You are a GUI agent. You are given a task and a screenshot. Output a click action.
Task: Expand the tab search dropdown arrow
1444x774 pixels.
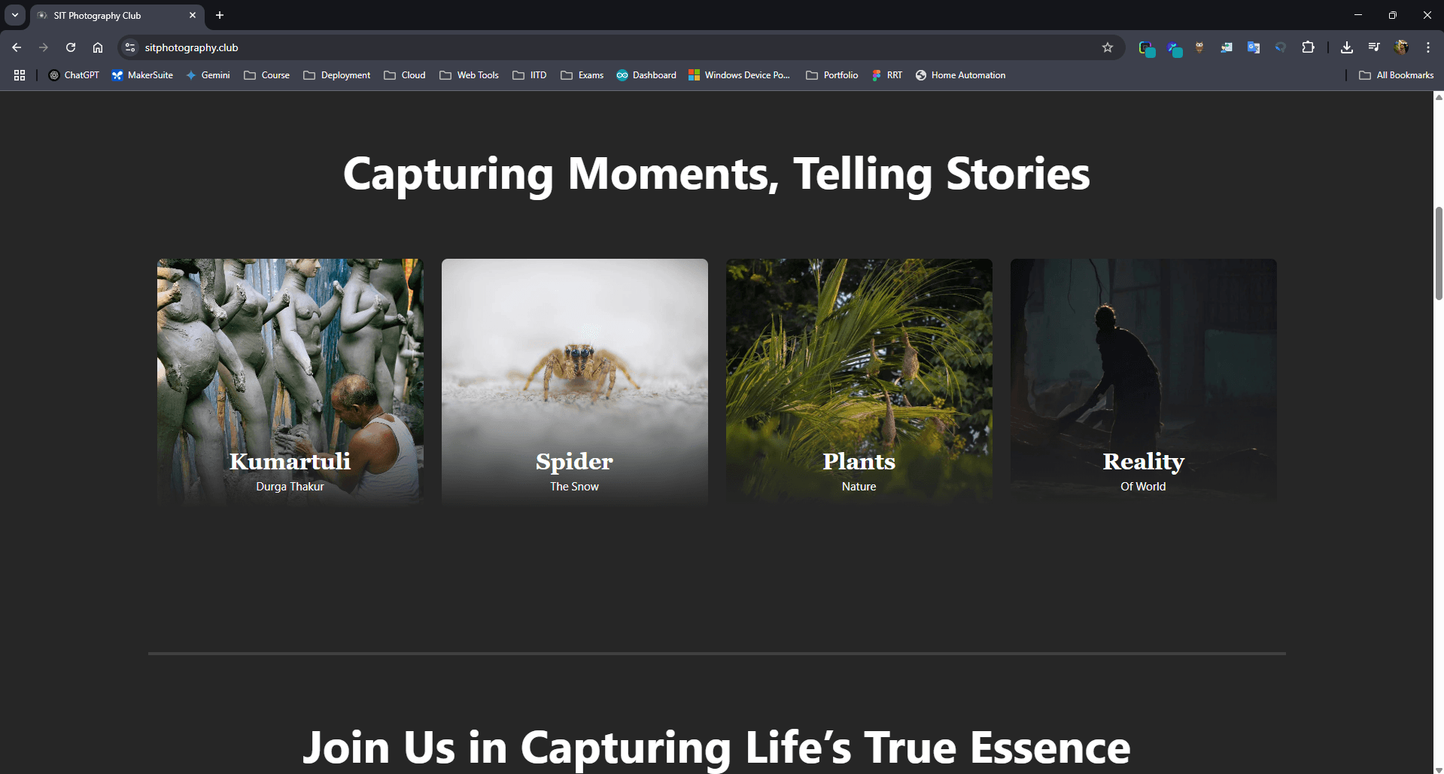[15, 15]
